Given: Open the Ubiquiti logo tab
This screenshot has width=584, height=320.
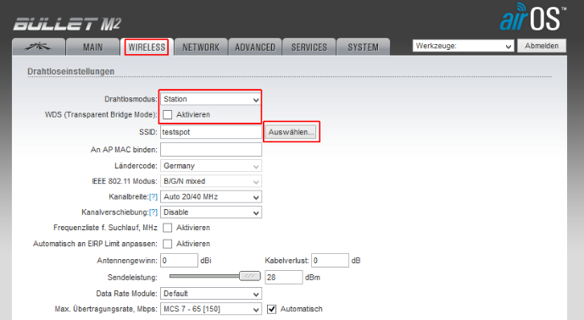Looking at the screenshot, I should 38,47.
